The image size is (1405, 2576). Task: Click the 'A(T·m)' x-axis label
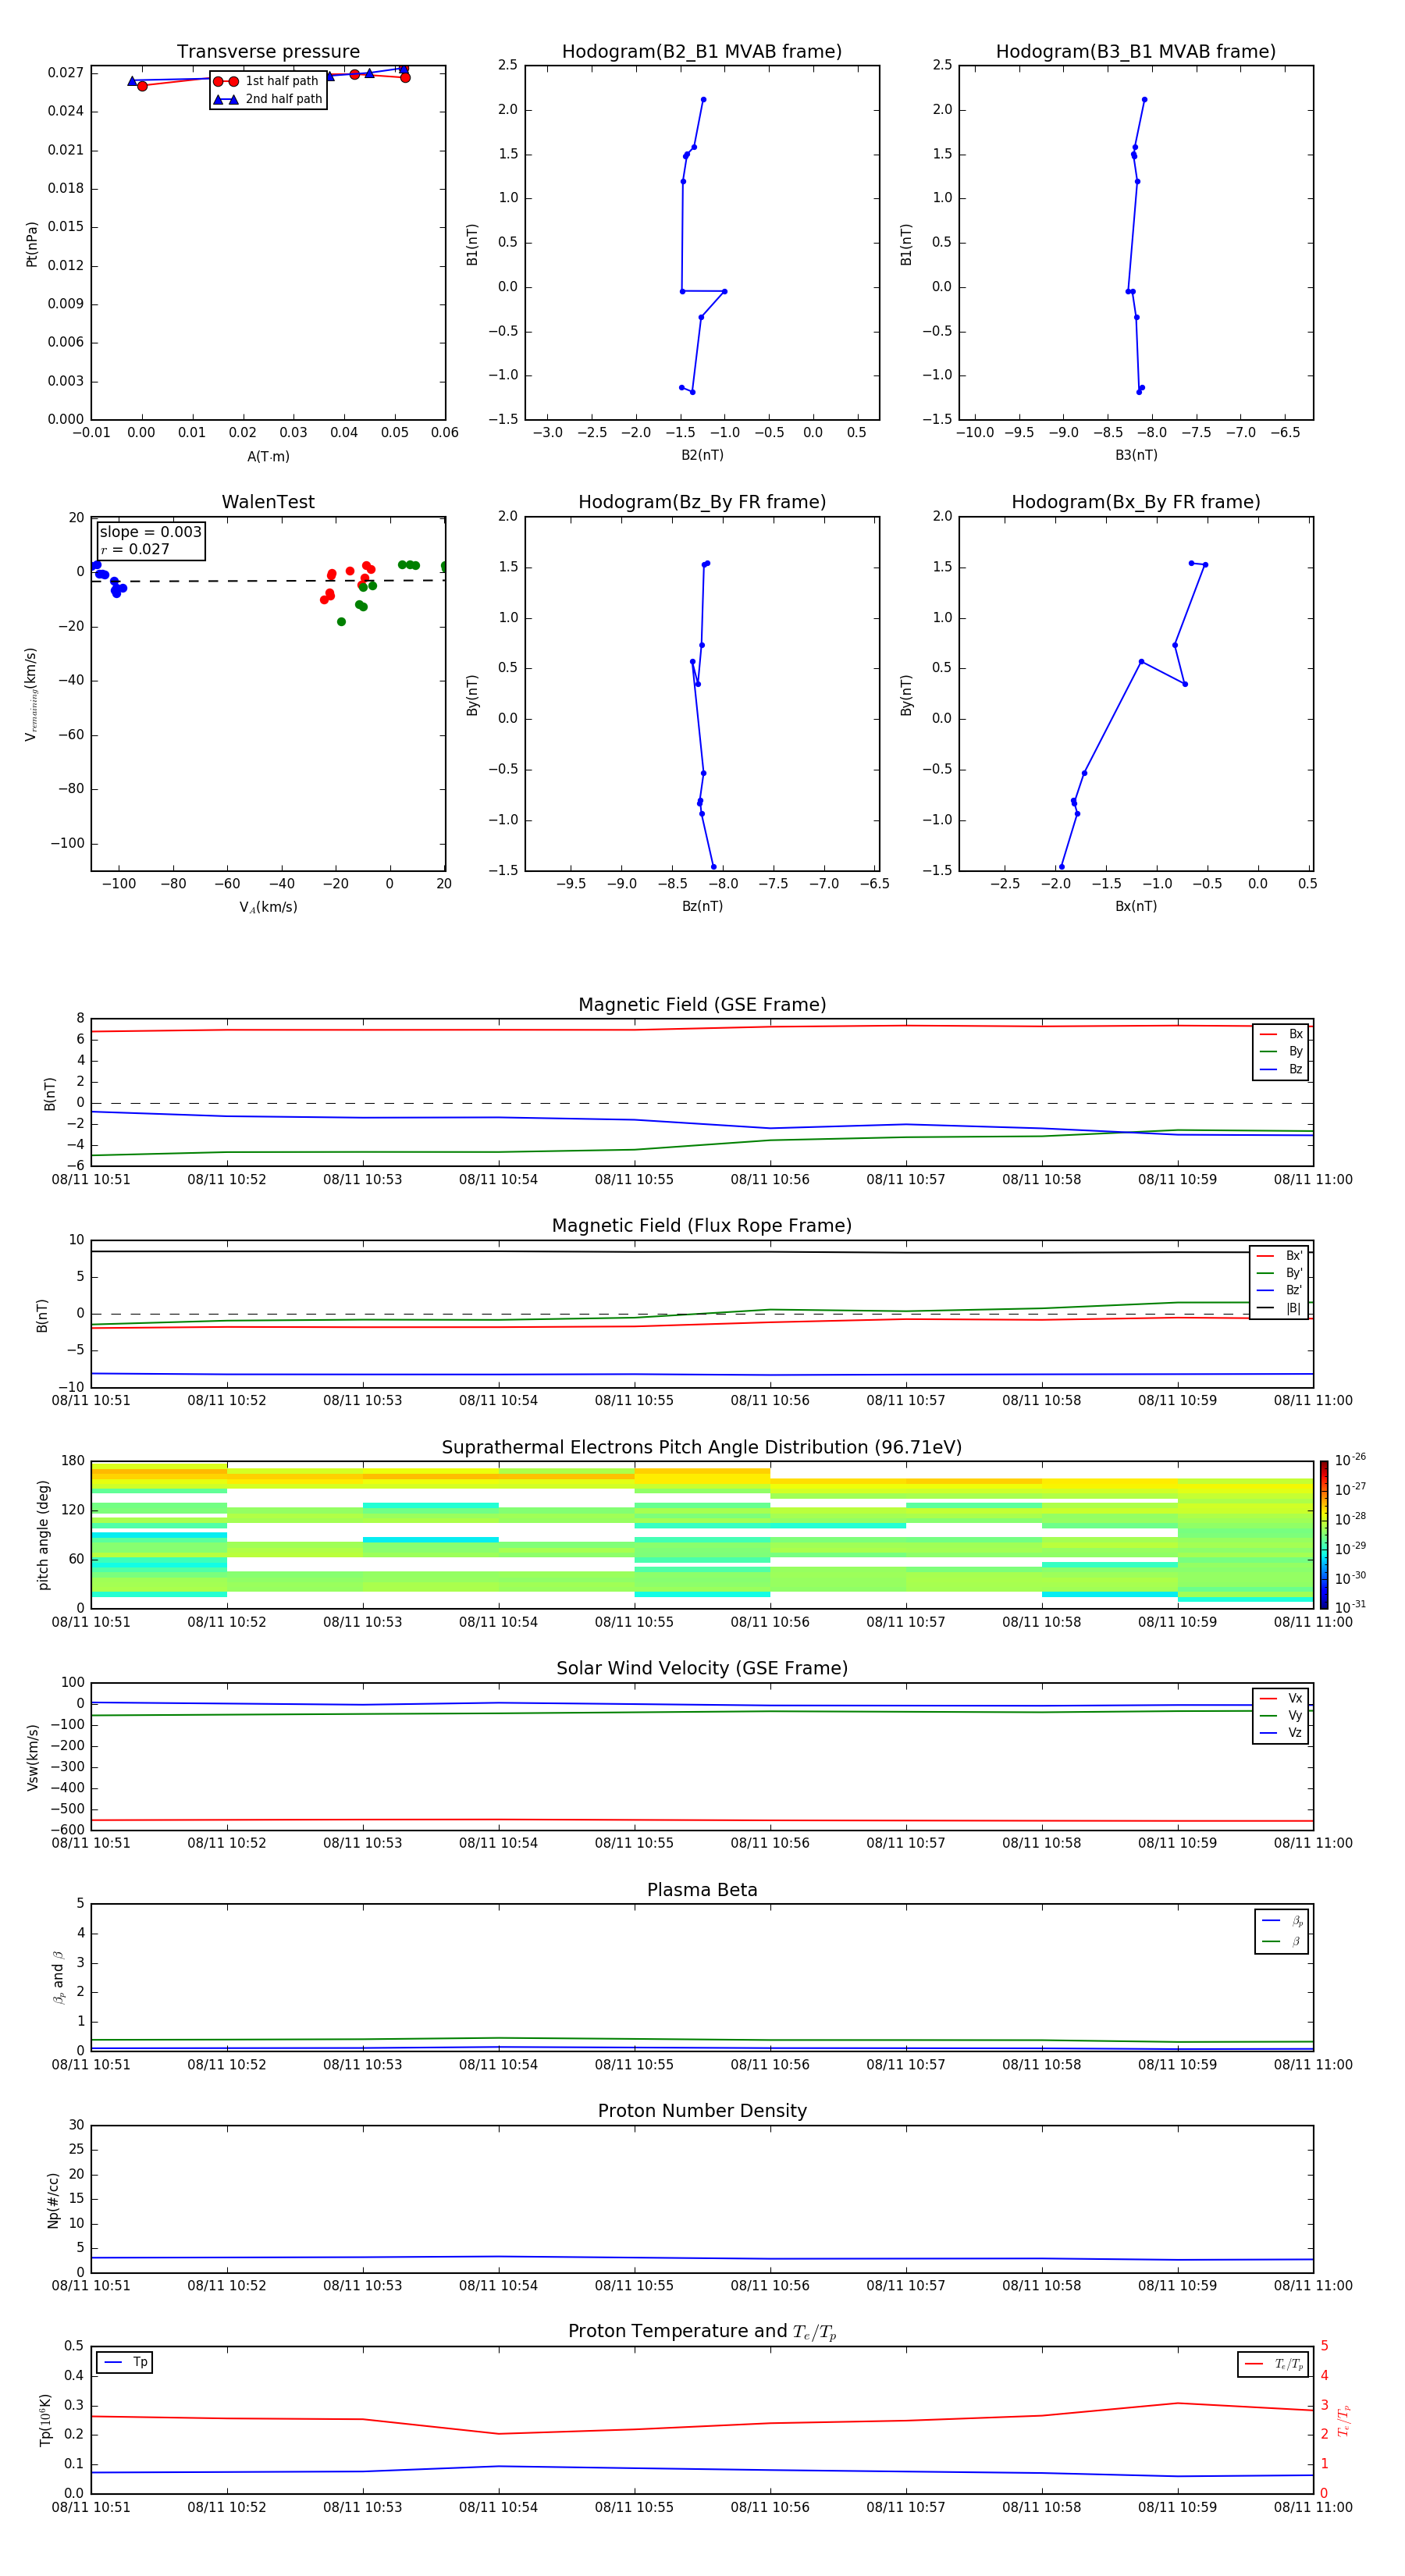tap(268, 457)
